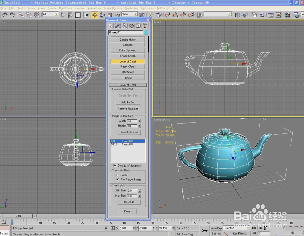Open the Layer Manager
This screenshot has width=304, height=236.
click(x=254, y=15)
